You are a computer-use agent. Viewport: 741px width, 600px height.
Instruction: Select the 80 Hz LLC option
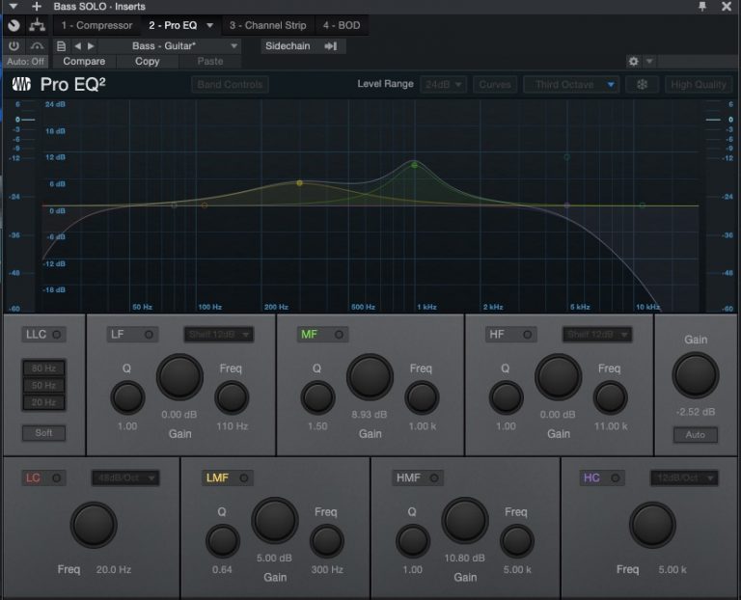(x=44, y=368)
